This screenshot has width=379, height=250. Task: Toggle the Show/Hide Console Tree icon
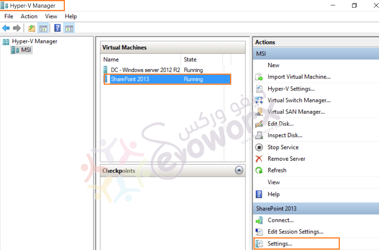click(43, 28)
